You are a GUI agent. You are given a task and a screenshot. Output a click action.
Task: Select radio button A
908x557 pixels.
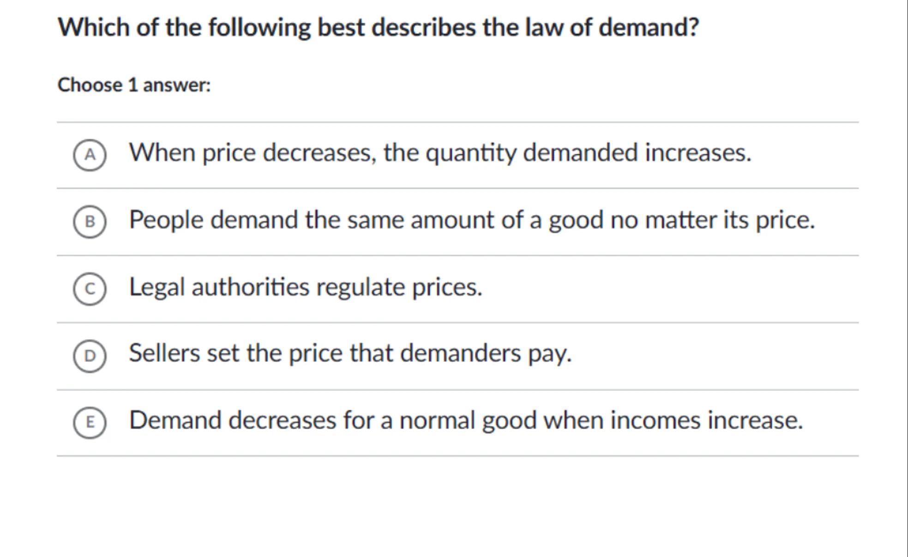(x=90, y=155)
